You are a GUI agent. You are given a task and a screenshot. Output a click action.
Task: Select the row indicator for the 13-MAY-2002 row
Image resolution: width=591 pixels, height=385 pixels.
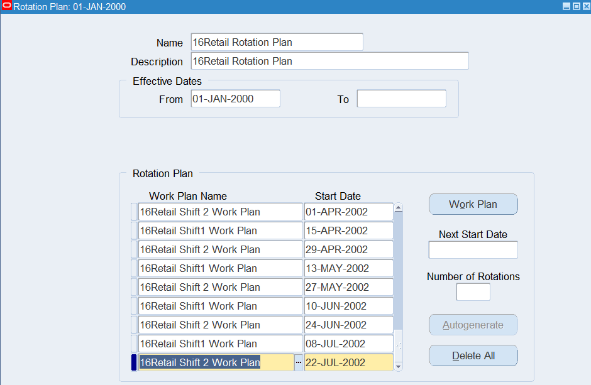click(133, 268)
